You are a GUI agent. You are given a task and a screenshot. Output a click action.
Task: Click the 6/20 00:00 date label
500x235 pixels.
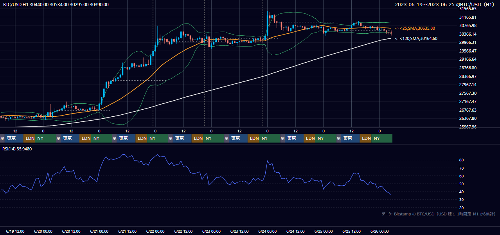tap(43, 231)
